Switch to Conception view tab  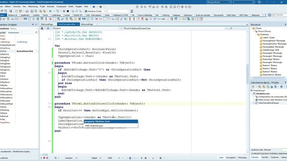tap(230, 157)
